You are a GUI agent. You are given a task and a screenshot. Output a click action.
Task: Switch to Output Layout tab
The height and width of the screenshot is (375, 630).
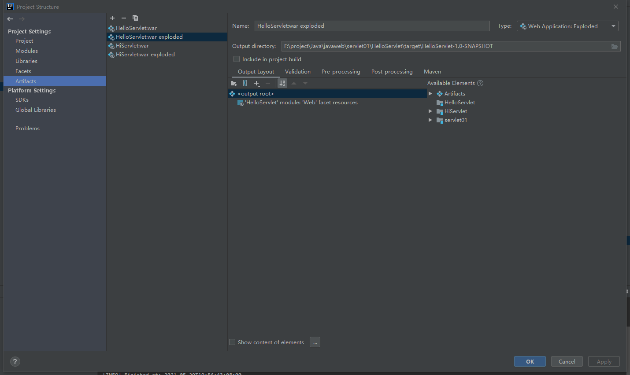256,72
